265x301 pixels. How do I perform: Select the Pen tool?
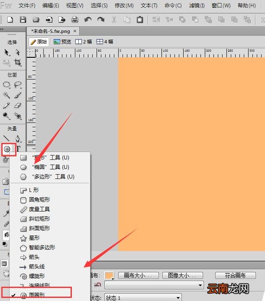18,139
